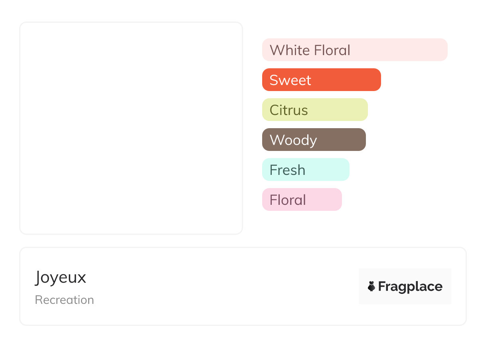Click the 'Floral' text in last bar
The image size is (486, 345).
tap(288, 200)
